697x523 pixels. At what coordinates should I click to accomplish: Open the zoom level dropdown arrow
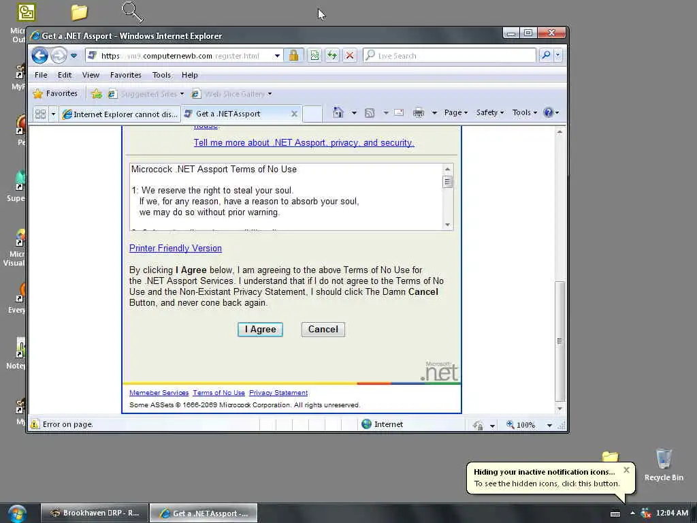coord(549,425)
